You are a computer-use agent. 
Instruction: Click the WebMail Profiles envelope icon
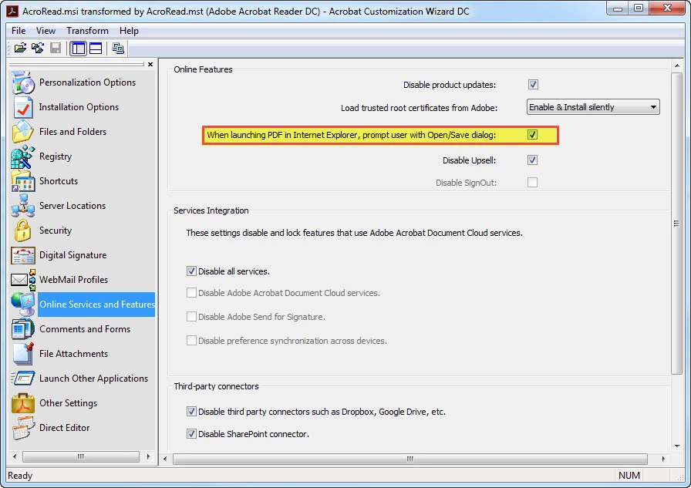[x=23, y=280]
